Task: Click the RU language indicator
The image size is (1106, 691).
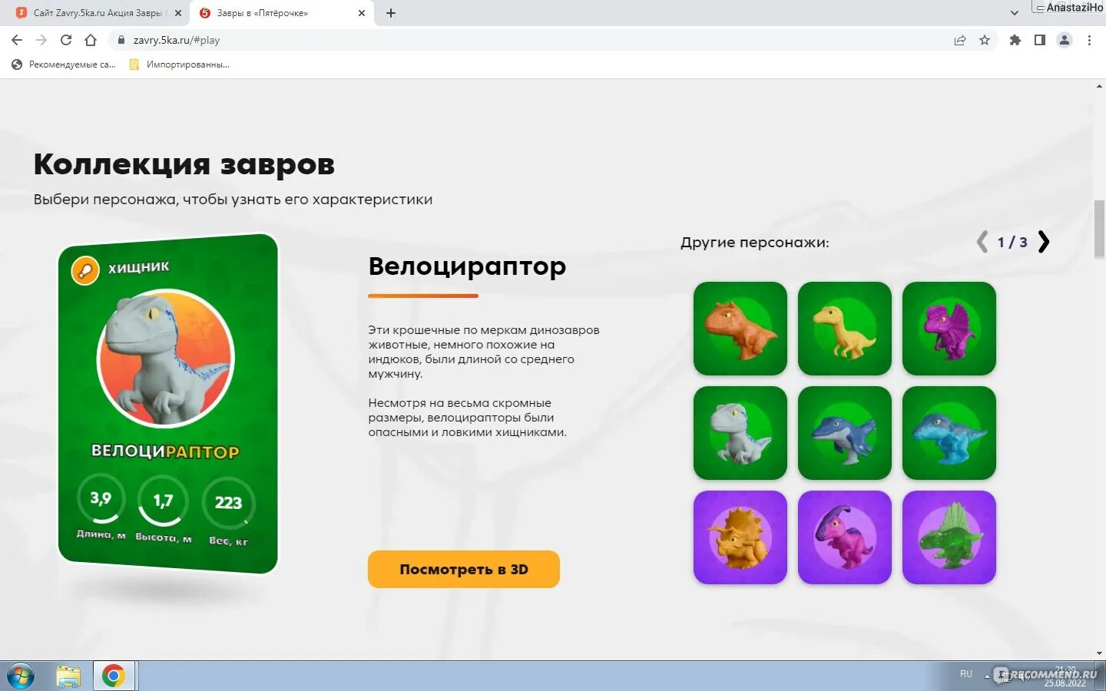Action: tap(966, 674)
